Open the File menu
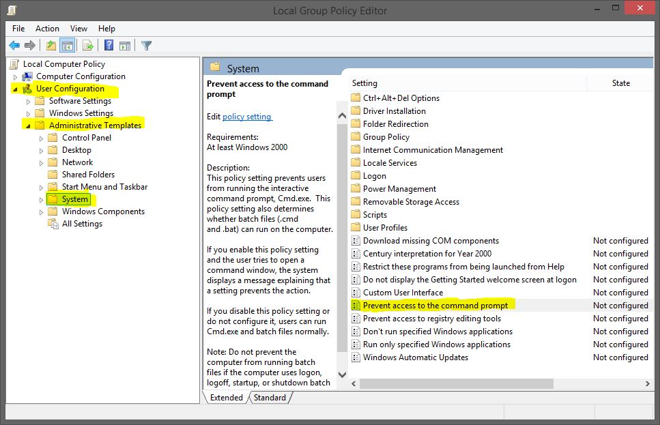This screenshot has width=660, height=425. (18, 29)
